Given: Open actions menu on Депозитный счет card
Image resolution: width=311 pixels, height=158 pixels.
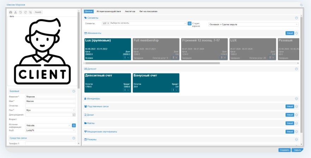Looking at the screenshot, I should click(126, 90).
